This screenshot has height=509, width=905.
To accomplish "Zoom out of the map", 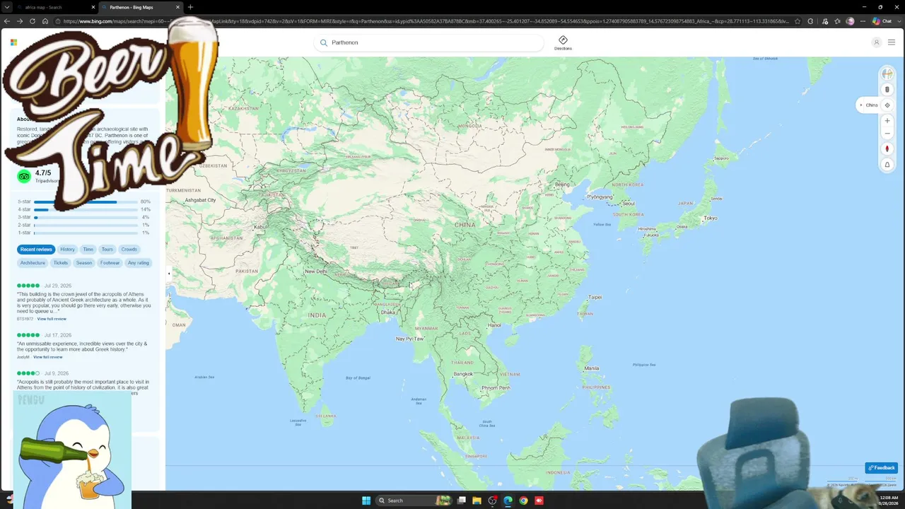I will [887, 134].
